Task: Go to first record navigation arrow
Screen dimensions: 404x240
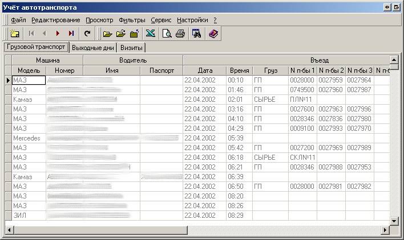Action: (x=31, y=34)
